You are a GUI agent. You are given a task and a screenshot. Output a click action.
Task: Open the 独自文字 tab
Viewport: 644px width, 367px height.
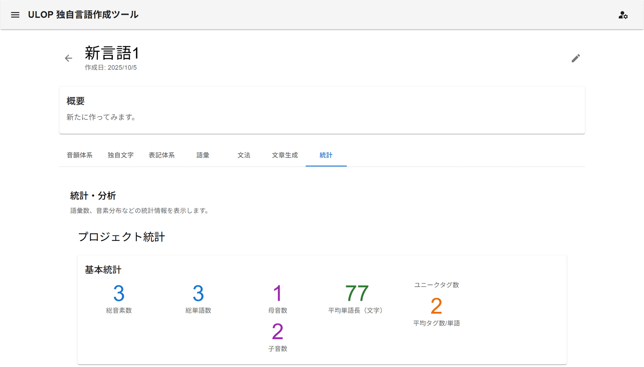point(120,155)
